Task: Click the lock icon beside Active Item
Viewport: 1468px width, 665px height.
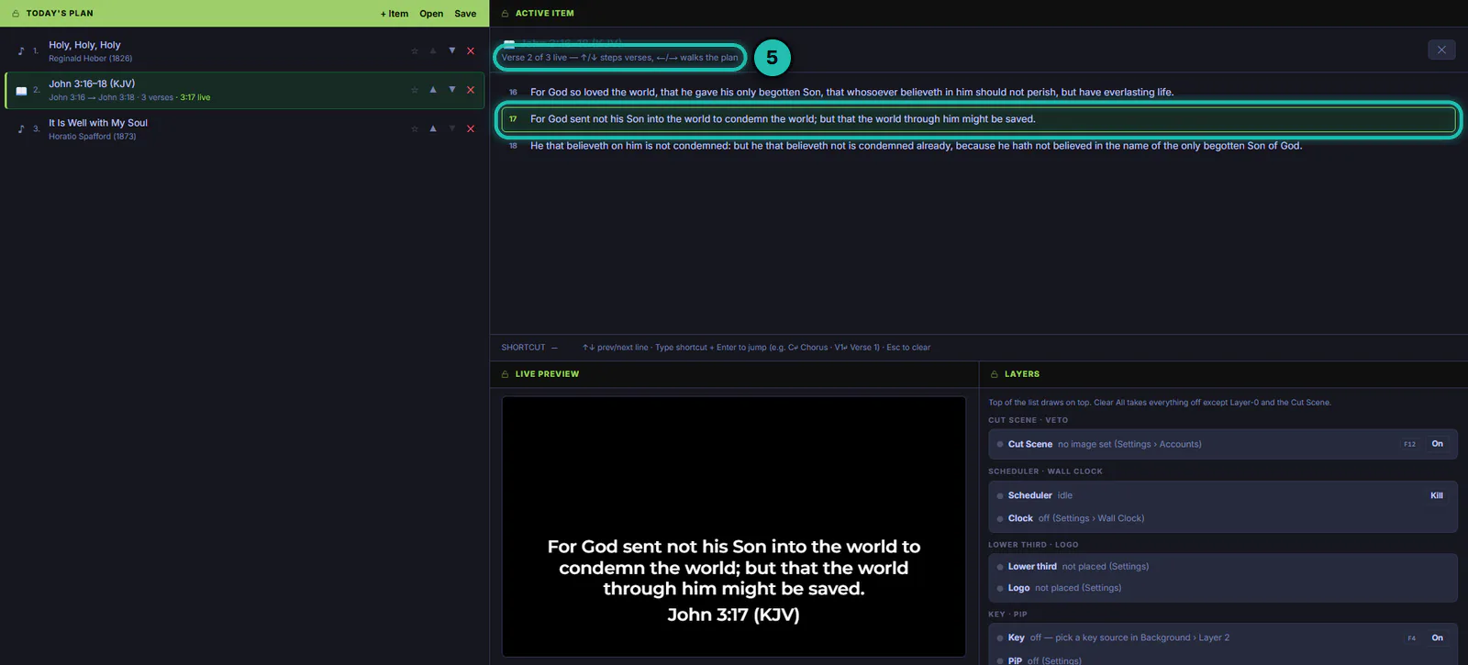Action: [505, 14]
